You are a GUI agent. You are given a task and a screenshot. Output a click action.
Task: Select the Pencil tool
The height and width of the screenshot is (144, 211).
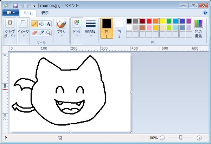34,24
